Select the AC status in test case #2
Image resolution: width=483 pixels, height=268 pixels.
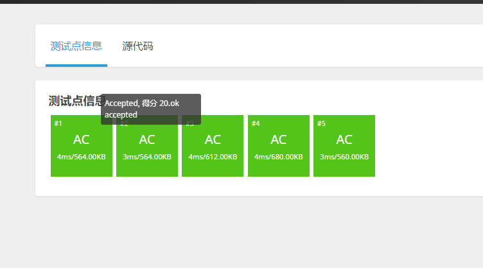coord(147,139)
